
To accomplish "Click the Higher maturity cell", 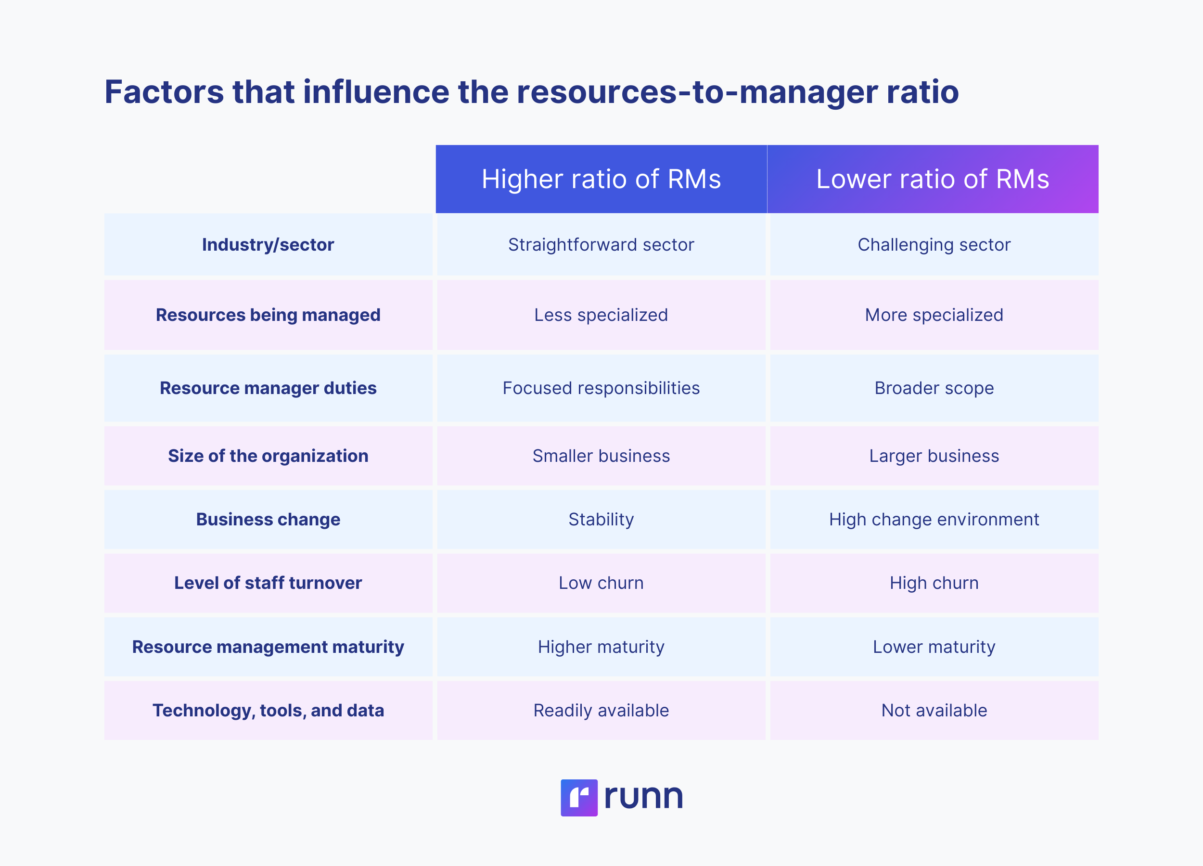I will 601,647.
